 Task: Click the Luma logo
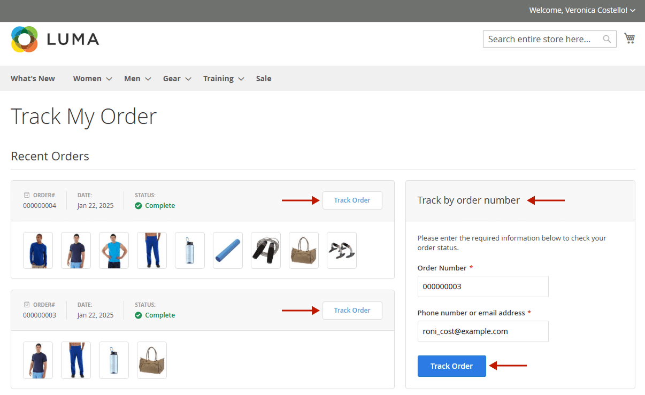coord(55,39)
